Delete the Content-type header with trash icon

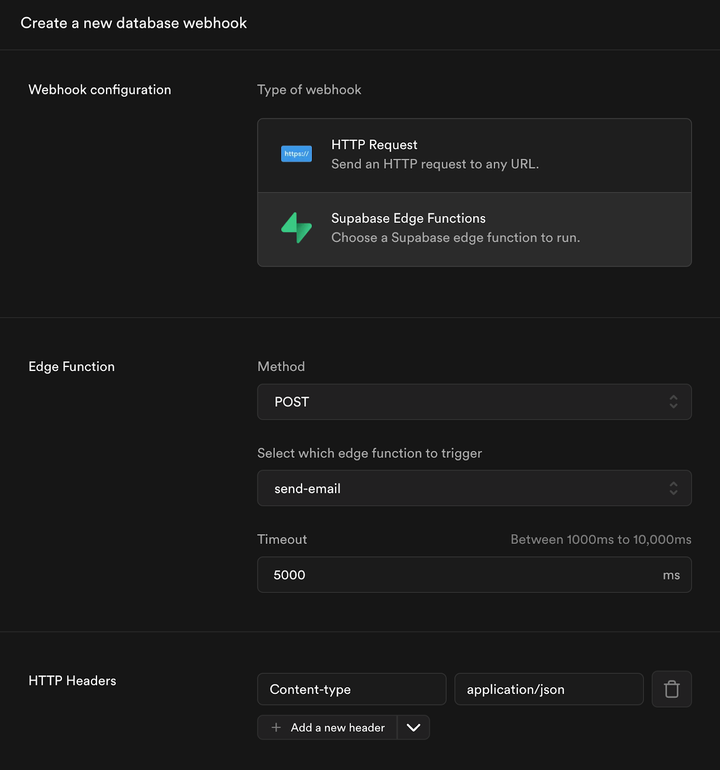[x=671, y=689]
